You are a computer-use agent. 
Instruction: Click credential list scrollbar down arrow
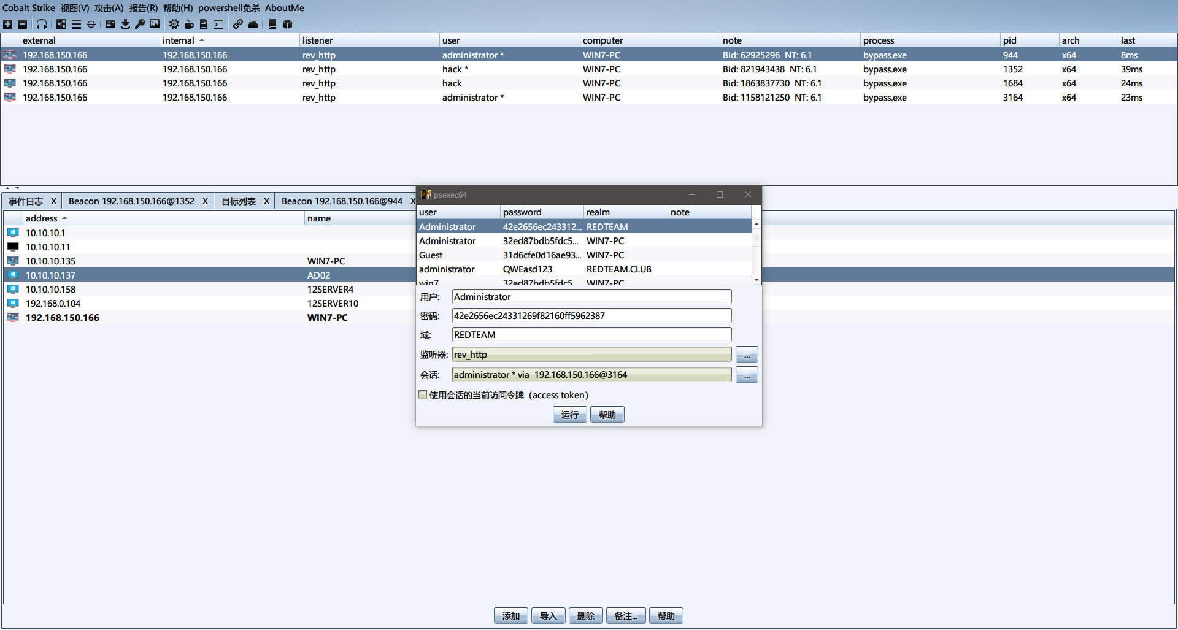tap(756, 279)
